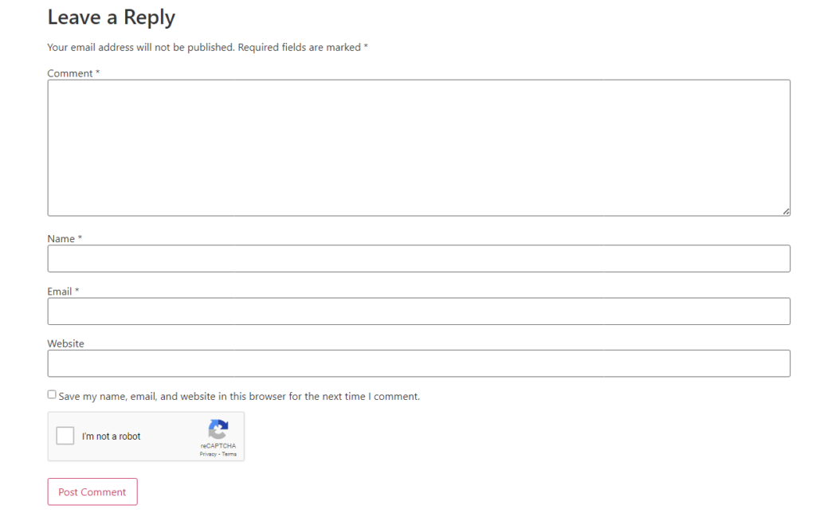This screenshot has width=816, height=521.
Task: Click the Comment field label
Action: (x=73, y=73)
